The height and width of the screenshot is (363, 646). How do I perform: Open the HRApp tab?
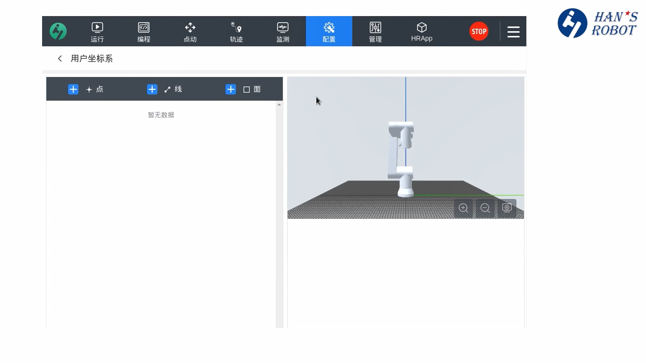tap(422, 31)
